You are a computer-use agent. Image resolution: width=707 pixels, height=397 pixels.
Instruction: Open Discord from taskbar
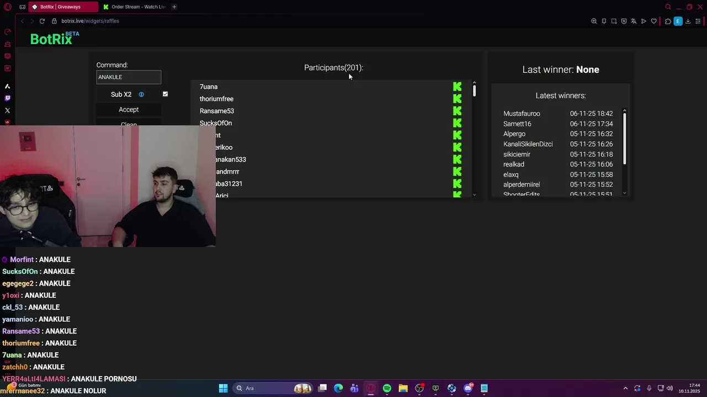(468, 388)
